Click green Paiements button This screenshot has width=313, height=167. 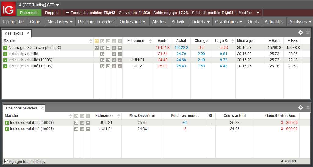29,13
